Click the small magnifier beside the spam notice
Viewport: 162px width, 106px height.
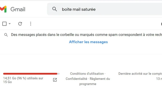pos(6,35)
